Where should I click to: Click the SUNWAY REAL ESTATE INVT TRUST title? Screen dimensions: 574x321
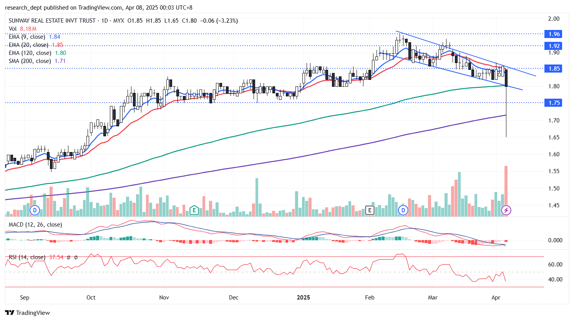[x=52, y=21]
